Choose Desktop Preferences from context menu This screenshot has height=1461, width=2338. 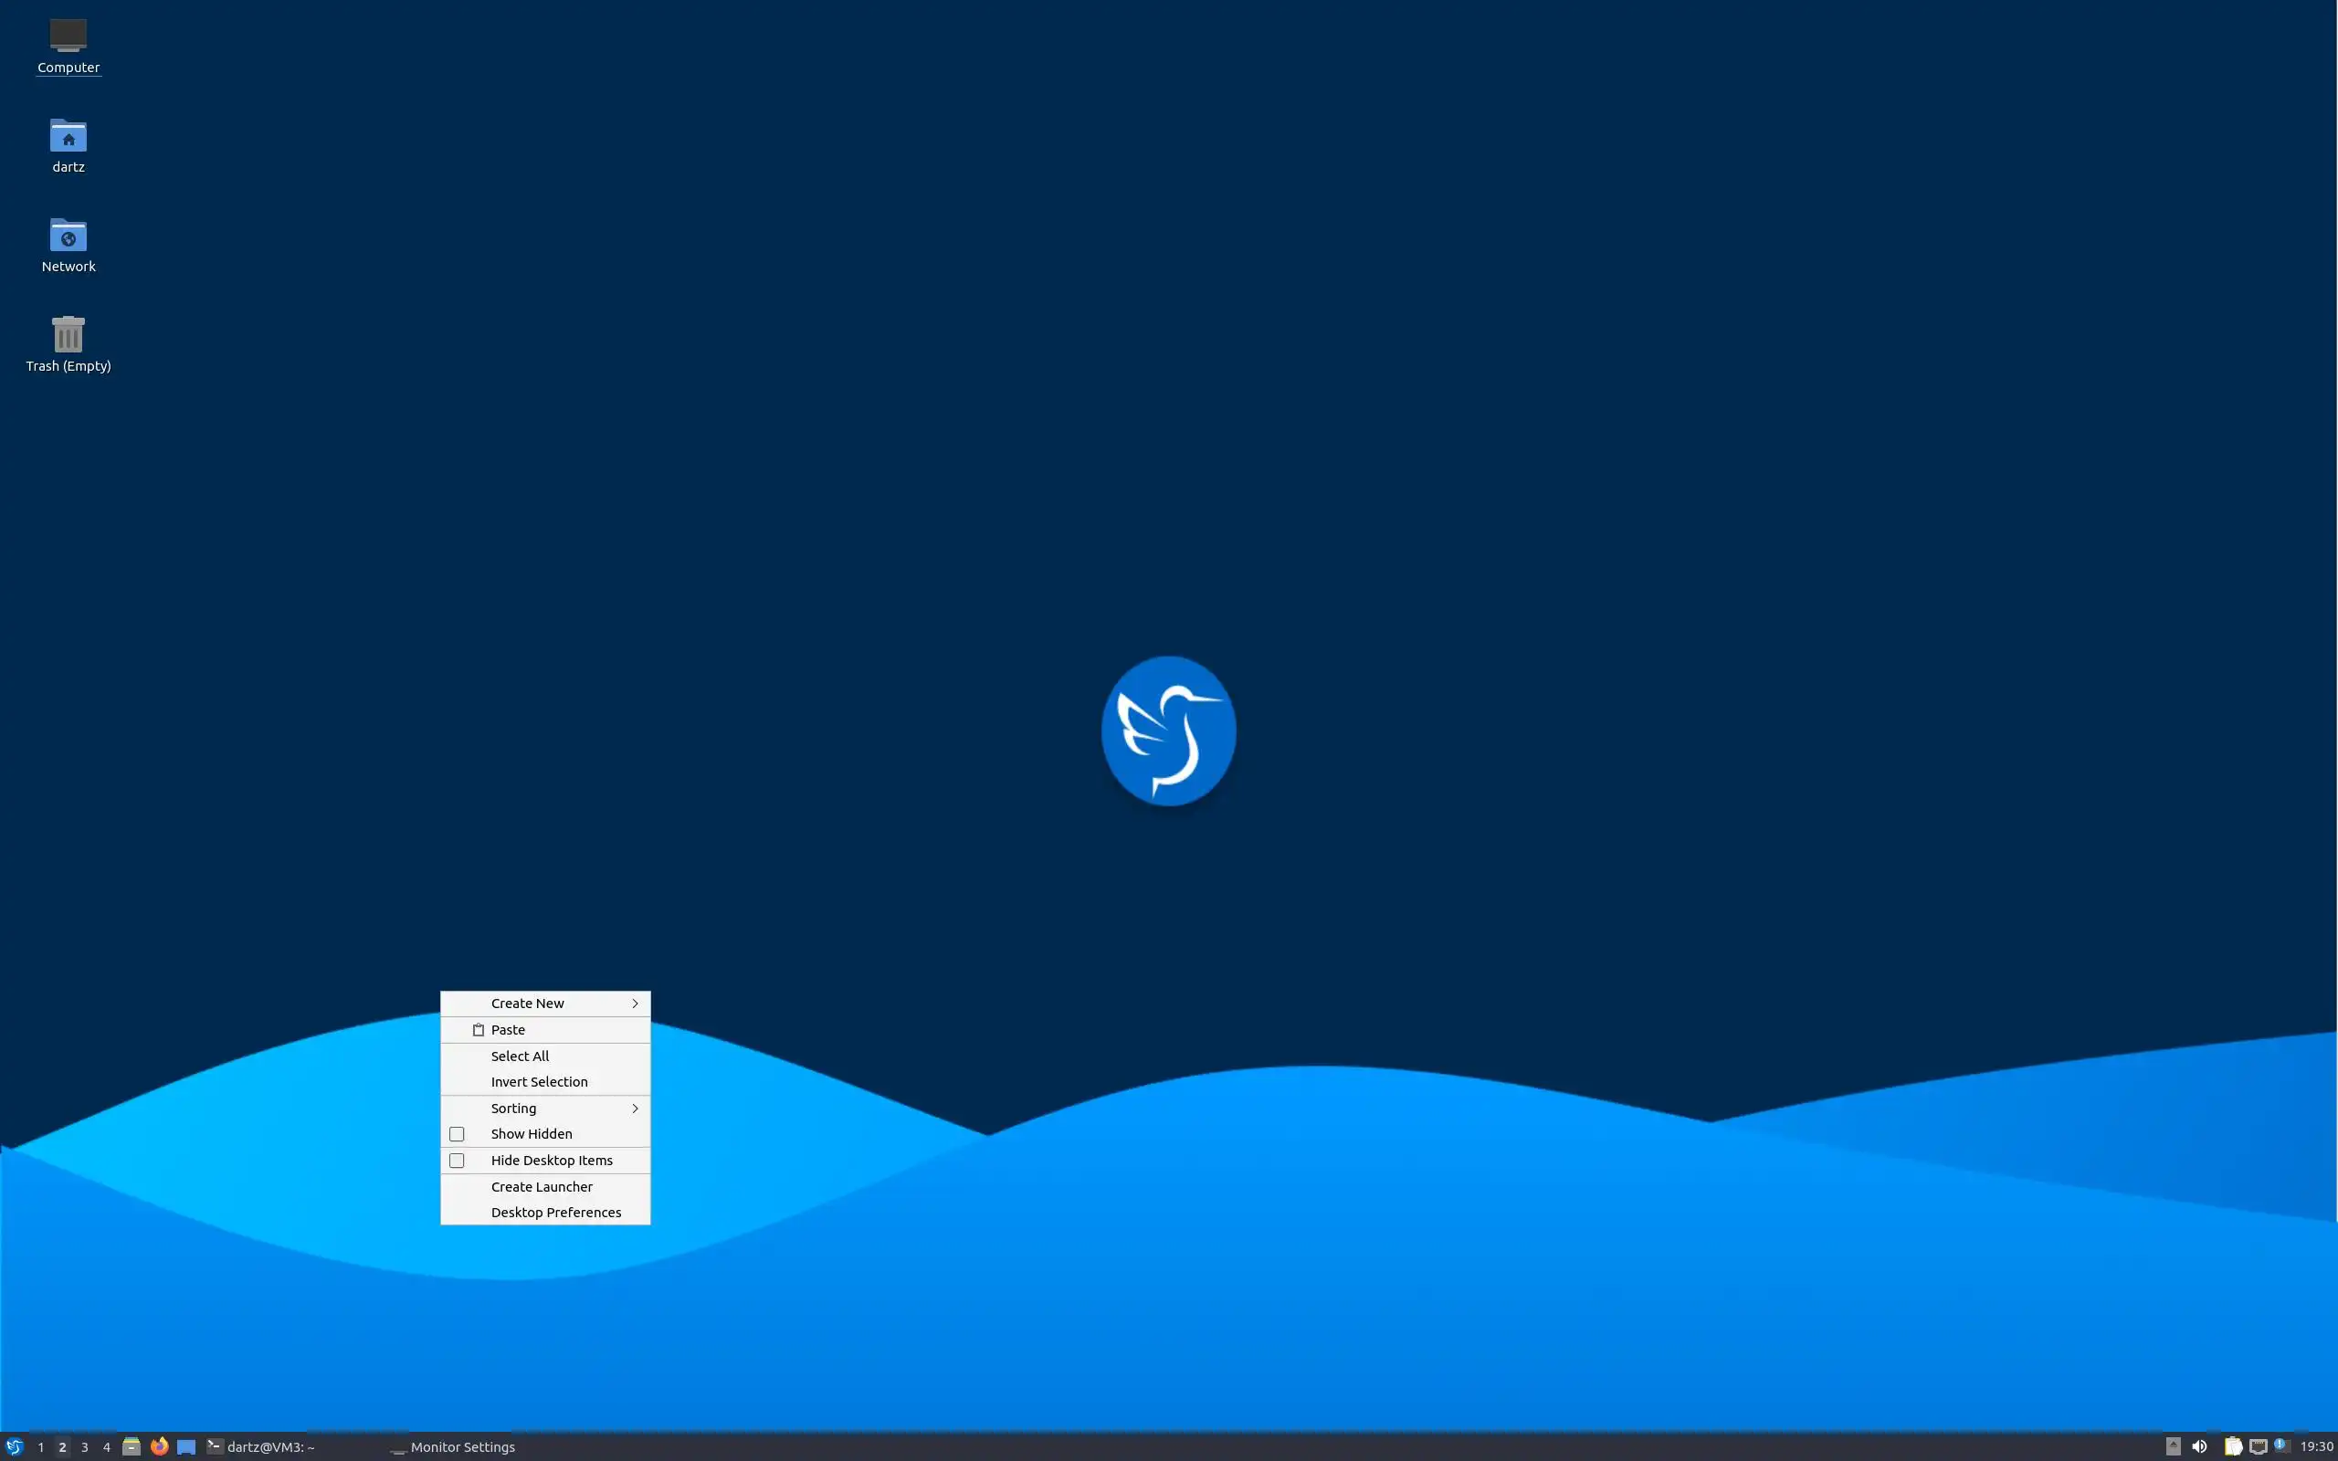(555, 1213)
